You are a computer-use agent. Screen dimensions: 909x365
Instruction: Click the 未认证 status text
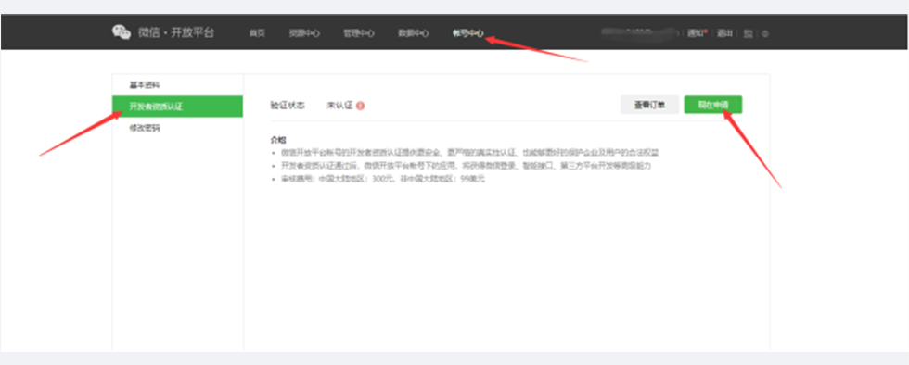point(339,106)
